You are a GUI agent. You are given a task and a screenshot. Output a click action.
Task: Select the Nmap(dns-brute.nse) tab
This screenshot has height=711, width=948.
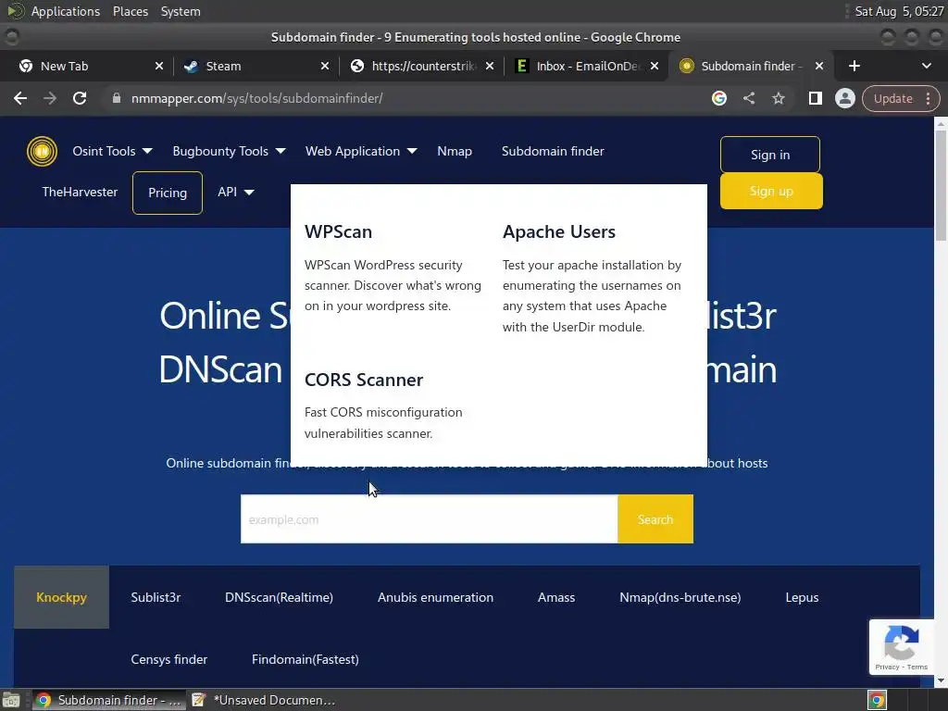tap(680, 597)
